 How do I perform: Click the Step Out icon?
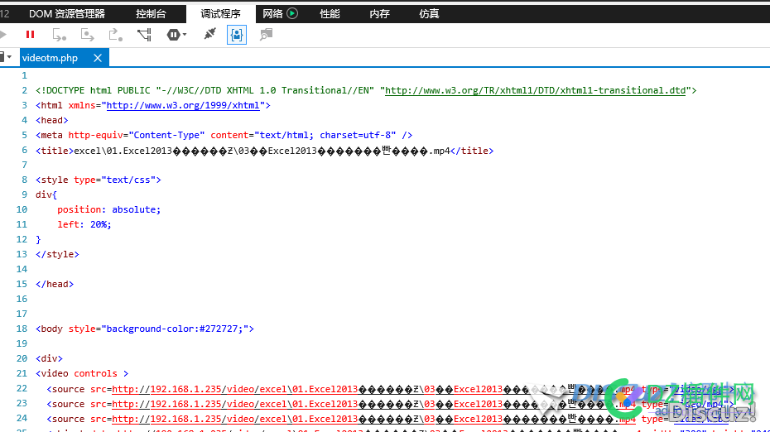tap(115, 35)
